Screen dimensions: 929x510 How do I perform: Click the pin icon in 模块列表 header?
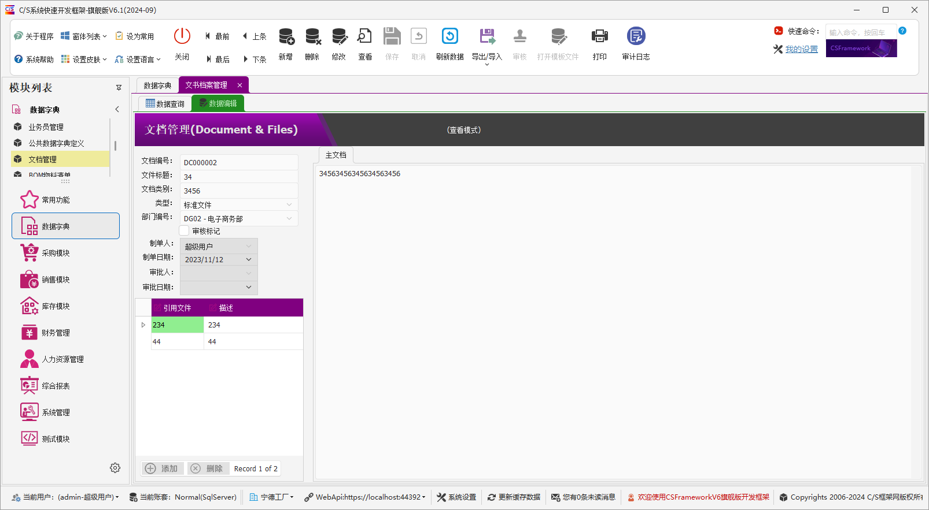[x=119, y=88]
